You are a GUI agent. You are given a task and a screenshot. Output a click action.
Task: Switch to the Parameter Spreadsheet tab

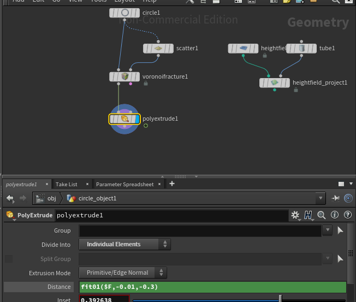click(124, 184)
